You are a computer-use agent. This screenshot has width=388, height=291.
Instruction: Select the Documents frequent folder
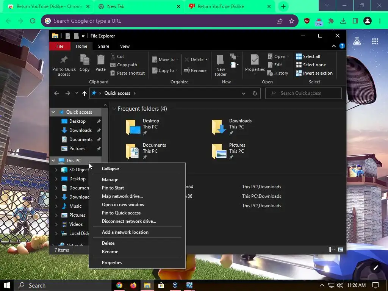click(146, 151)
